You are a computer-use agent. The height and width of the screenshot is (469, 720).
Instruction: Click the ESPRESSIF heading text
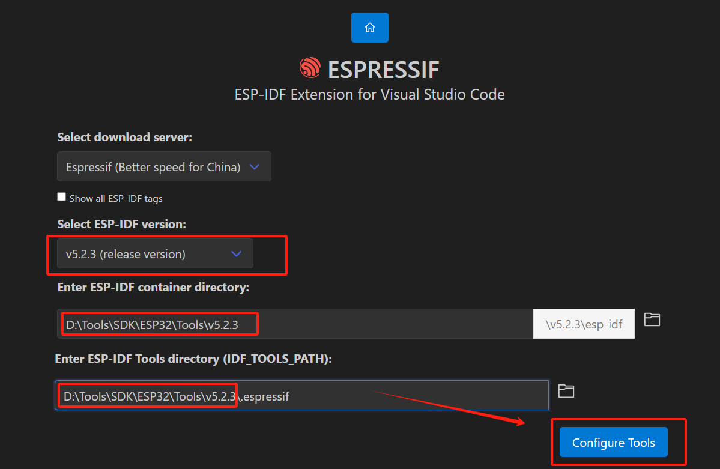383,70
